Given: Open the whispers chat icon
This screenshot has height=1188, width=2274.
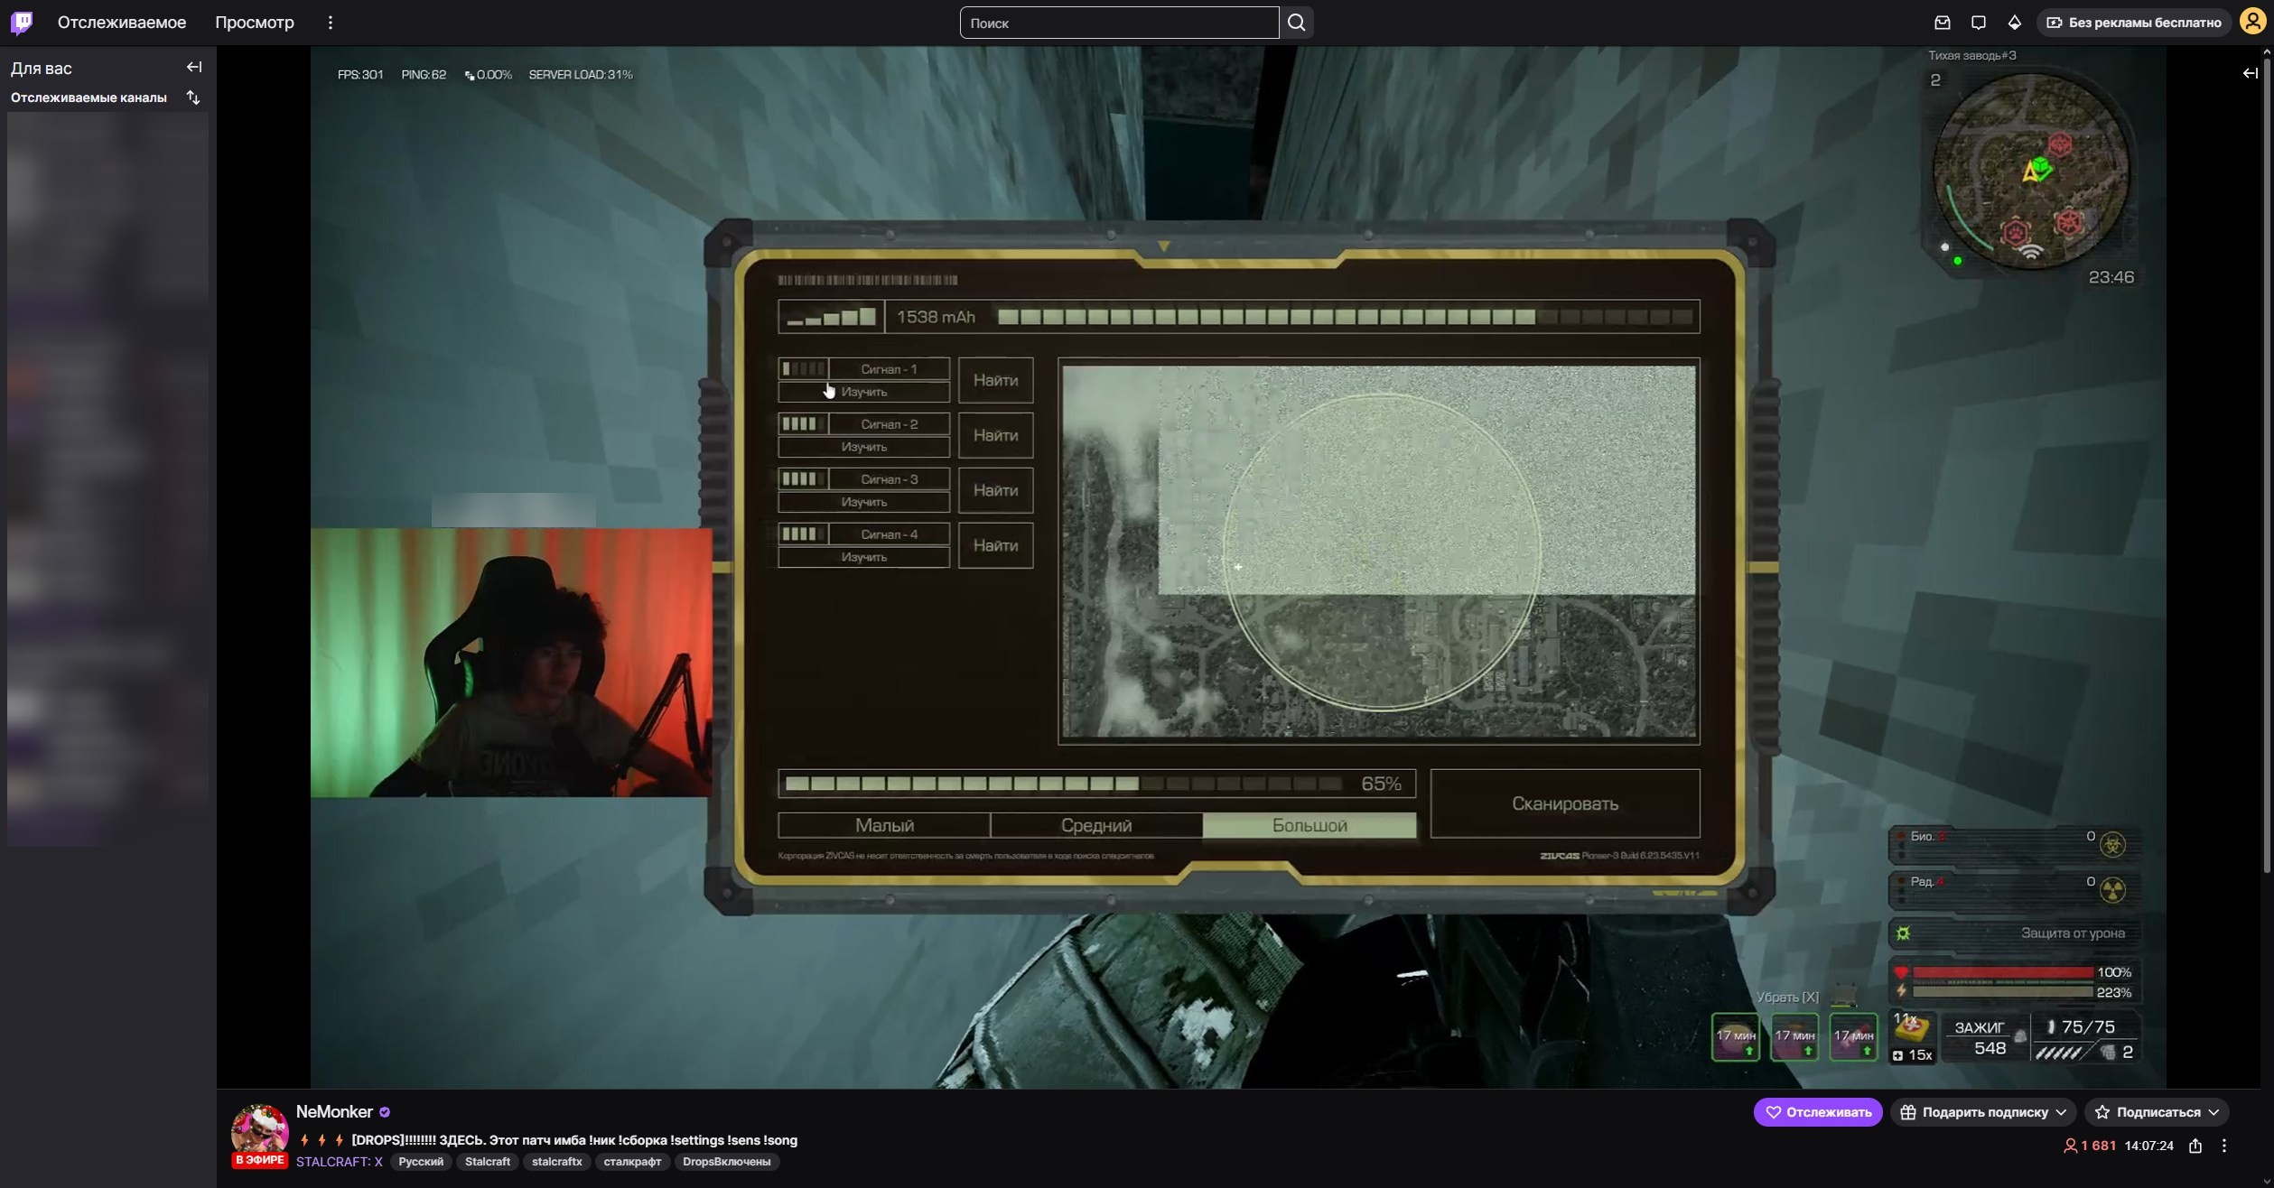Looking at the screenshot, I should [1978, 23].
